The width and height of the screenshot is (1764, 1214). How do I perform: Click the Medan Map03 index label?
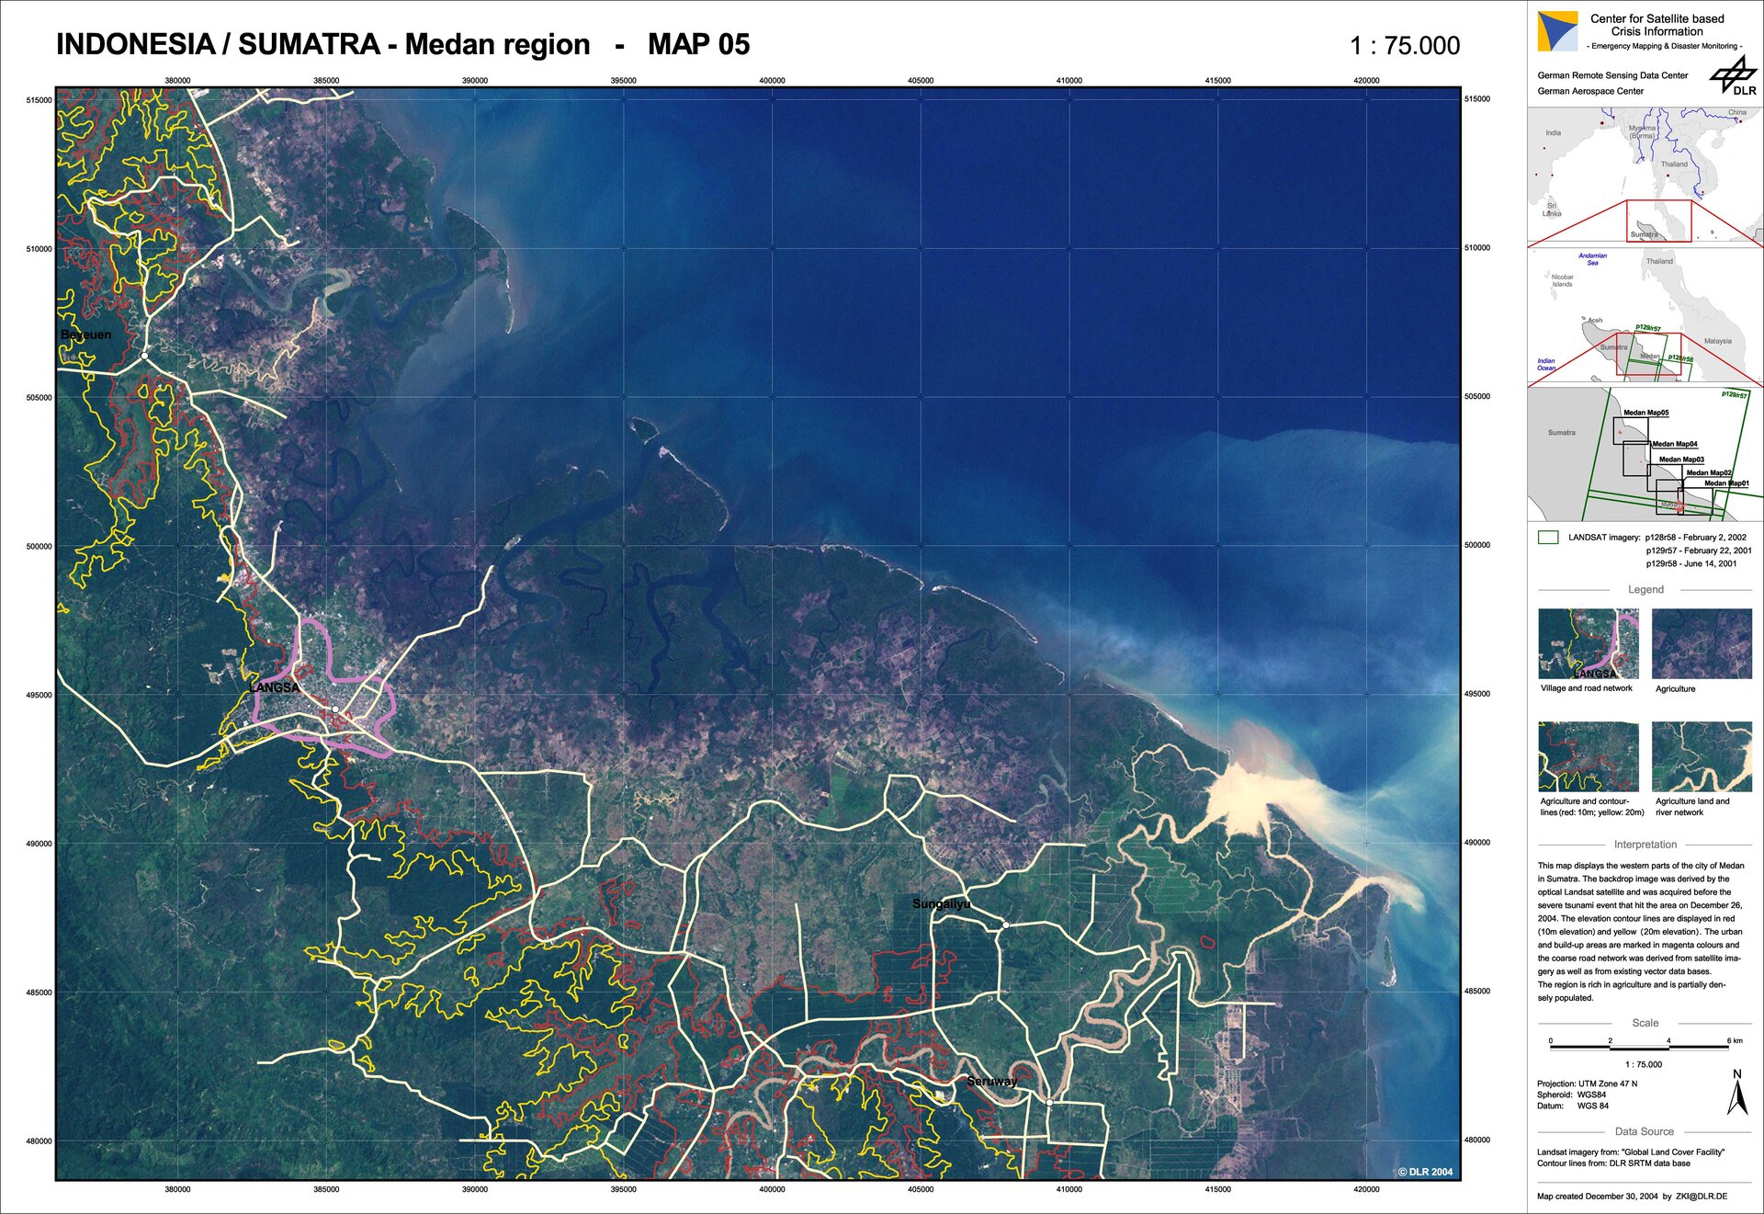pos(1680,460)
